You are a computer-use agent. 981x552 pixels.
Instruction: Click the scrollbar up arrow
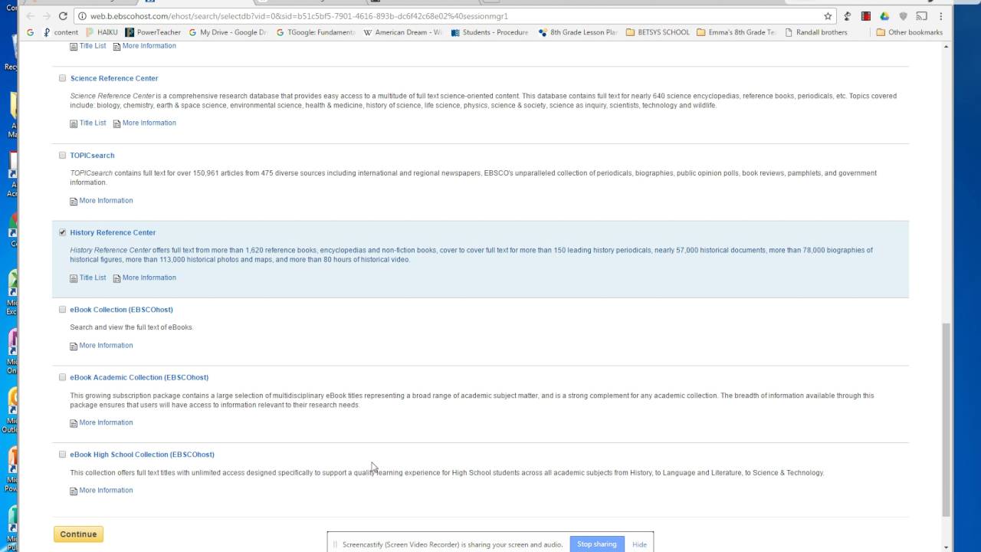coord(947,47)
